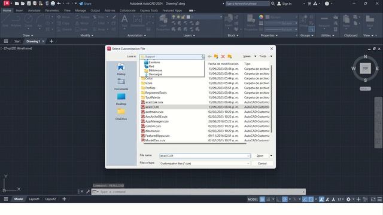Viewport: 383px width, 215px height.
Task: Click the search magnifier icon in title bar
Action: coord(273,4)
